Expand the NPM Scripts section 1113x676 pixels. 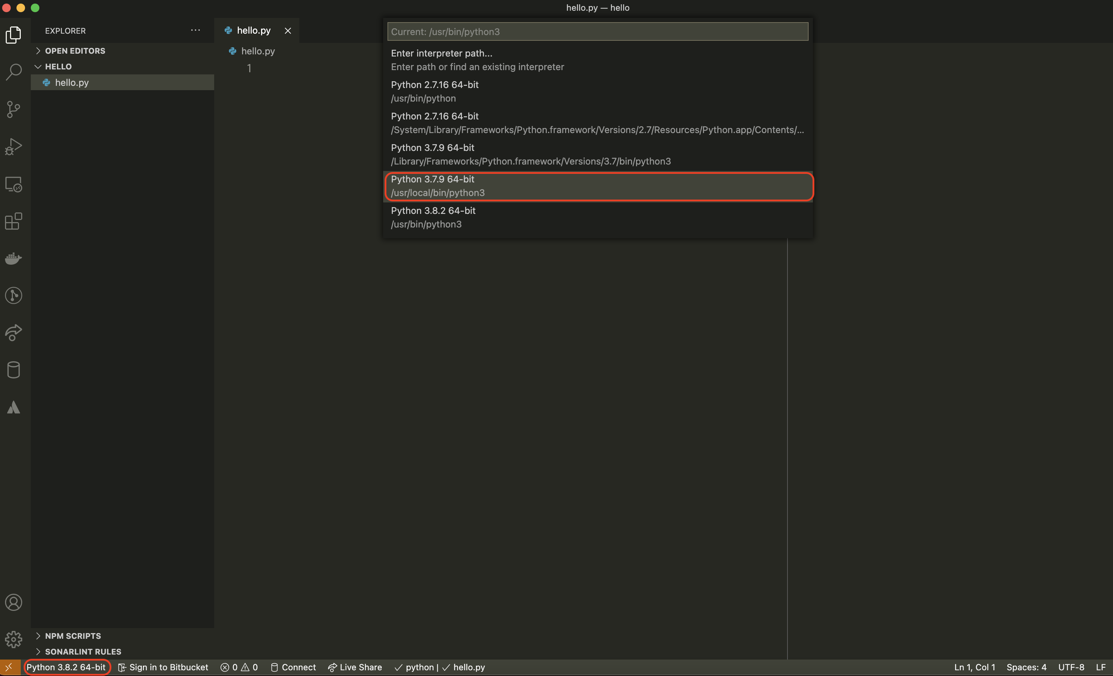coord(73,636)
